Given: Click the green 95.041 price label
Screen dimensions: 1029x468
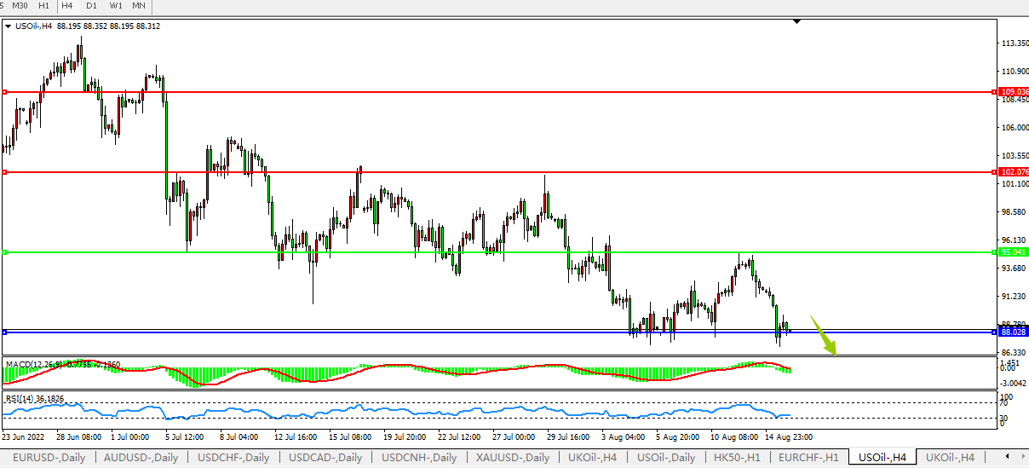Looking at the screenshot, I should click(1011, 252).
